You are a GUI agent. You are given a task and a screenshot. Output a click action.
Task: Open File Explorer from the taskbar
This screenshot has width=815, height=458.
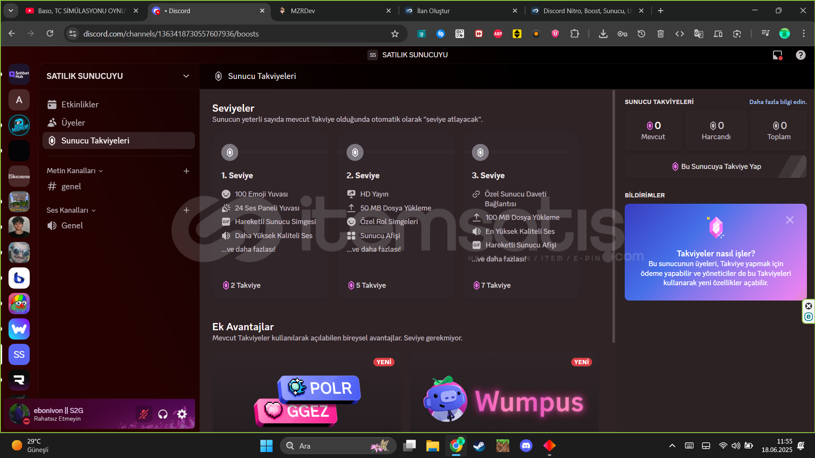[x=433, y=446]
